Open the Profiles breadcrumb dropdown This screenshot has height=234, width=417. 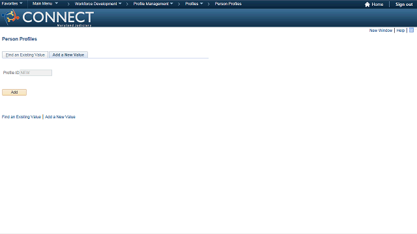tap(194, 4)
